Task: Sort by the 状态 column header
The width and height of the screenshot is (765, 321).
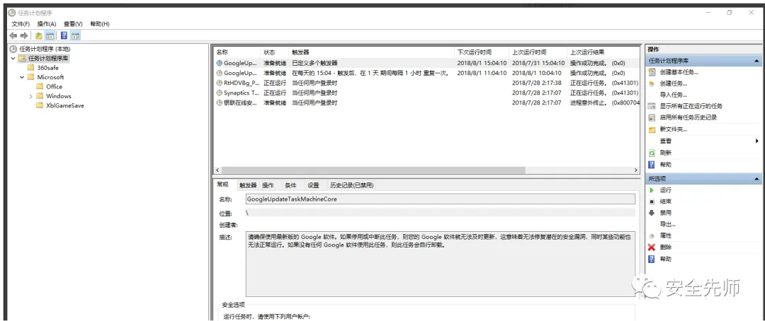Action: click(x=275, y=52)
